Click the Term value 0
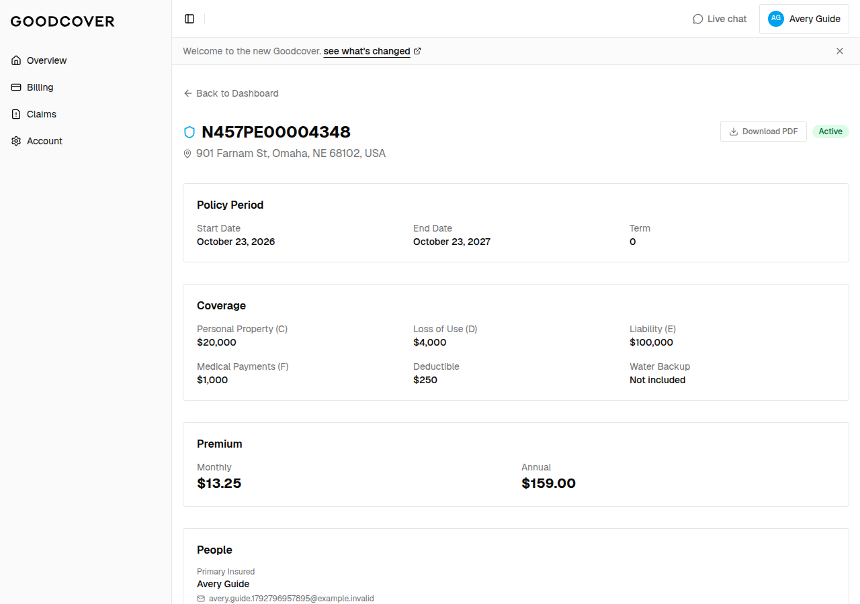The width and height of the screenshot is (860, 604). [x=633, y=242]
